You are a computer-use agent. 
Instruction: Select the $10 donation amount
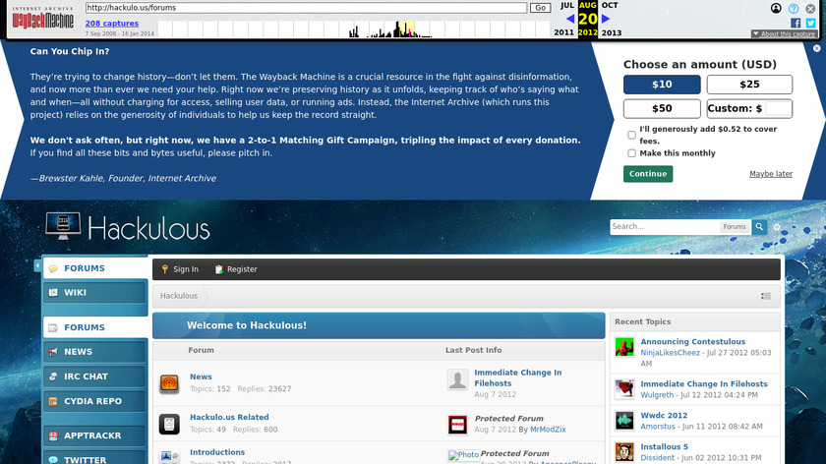pos(662,85)
